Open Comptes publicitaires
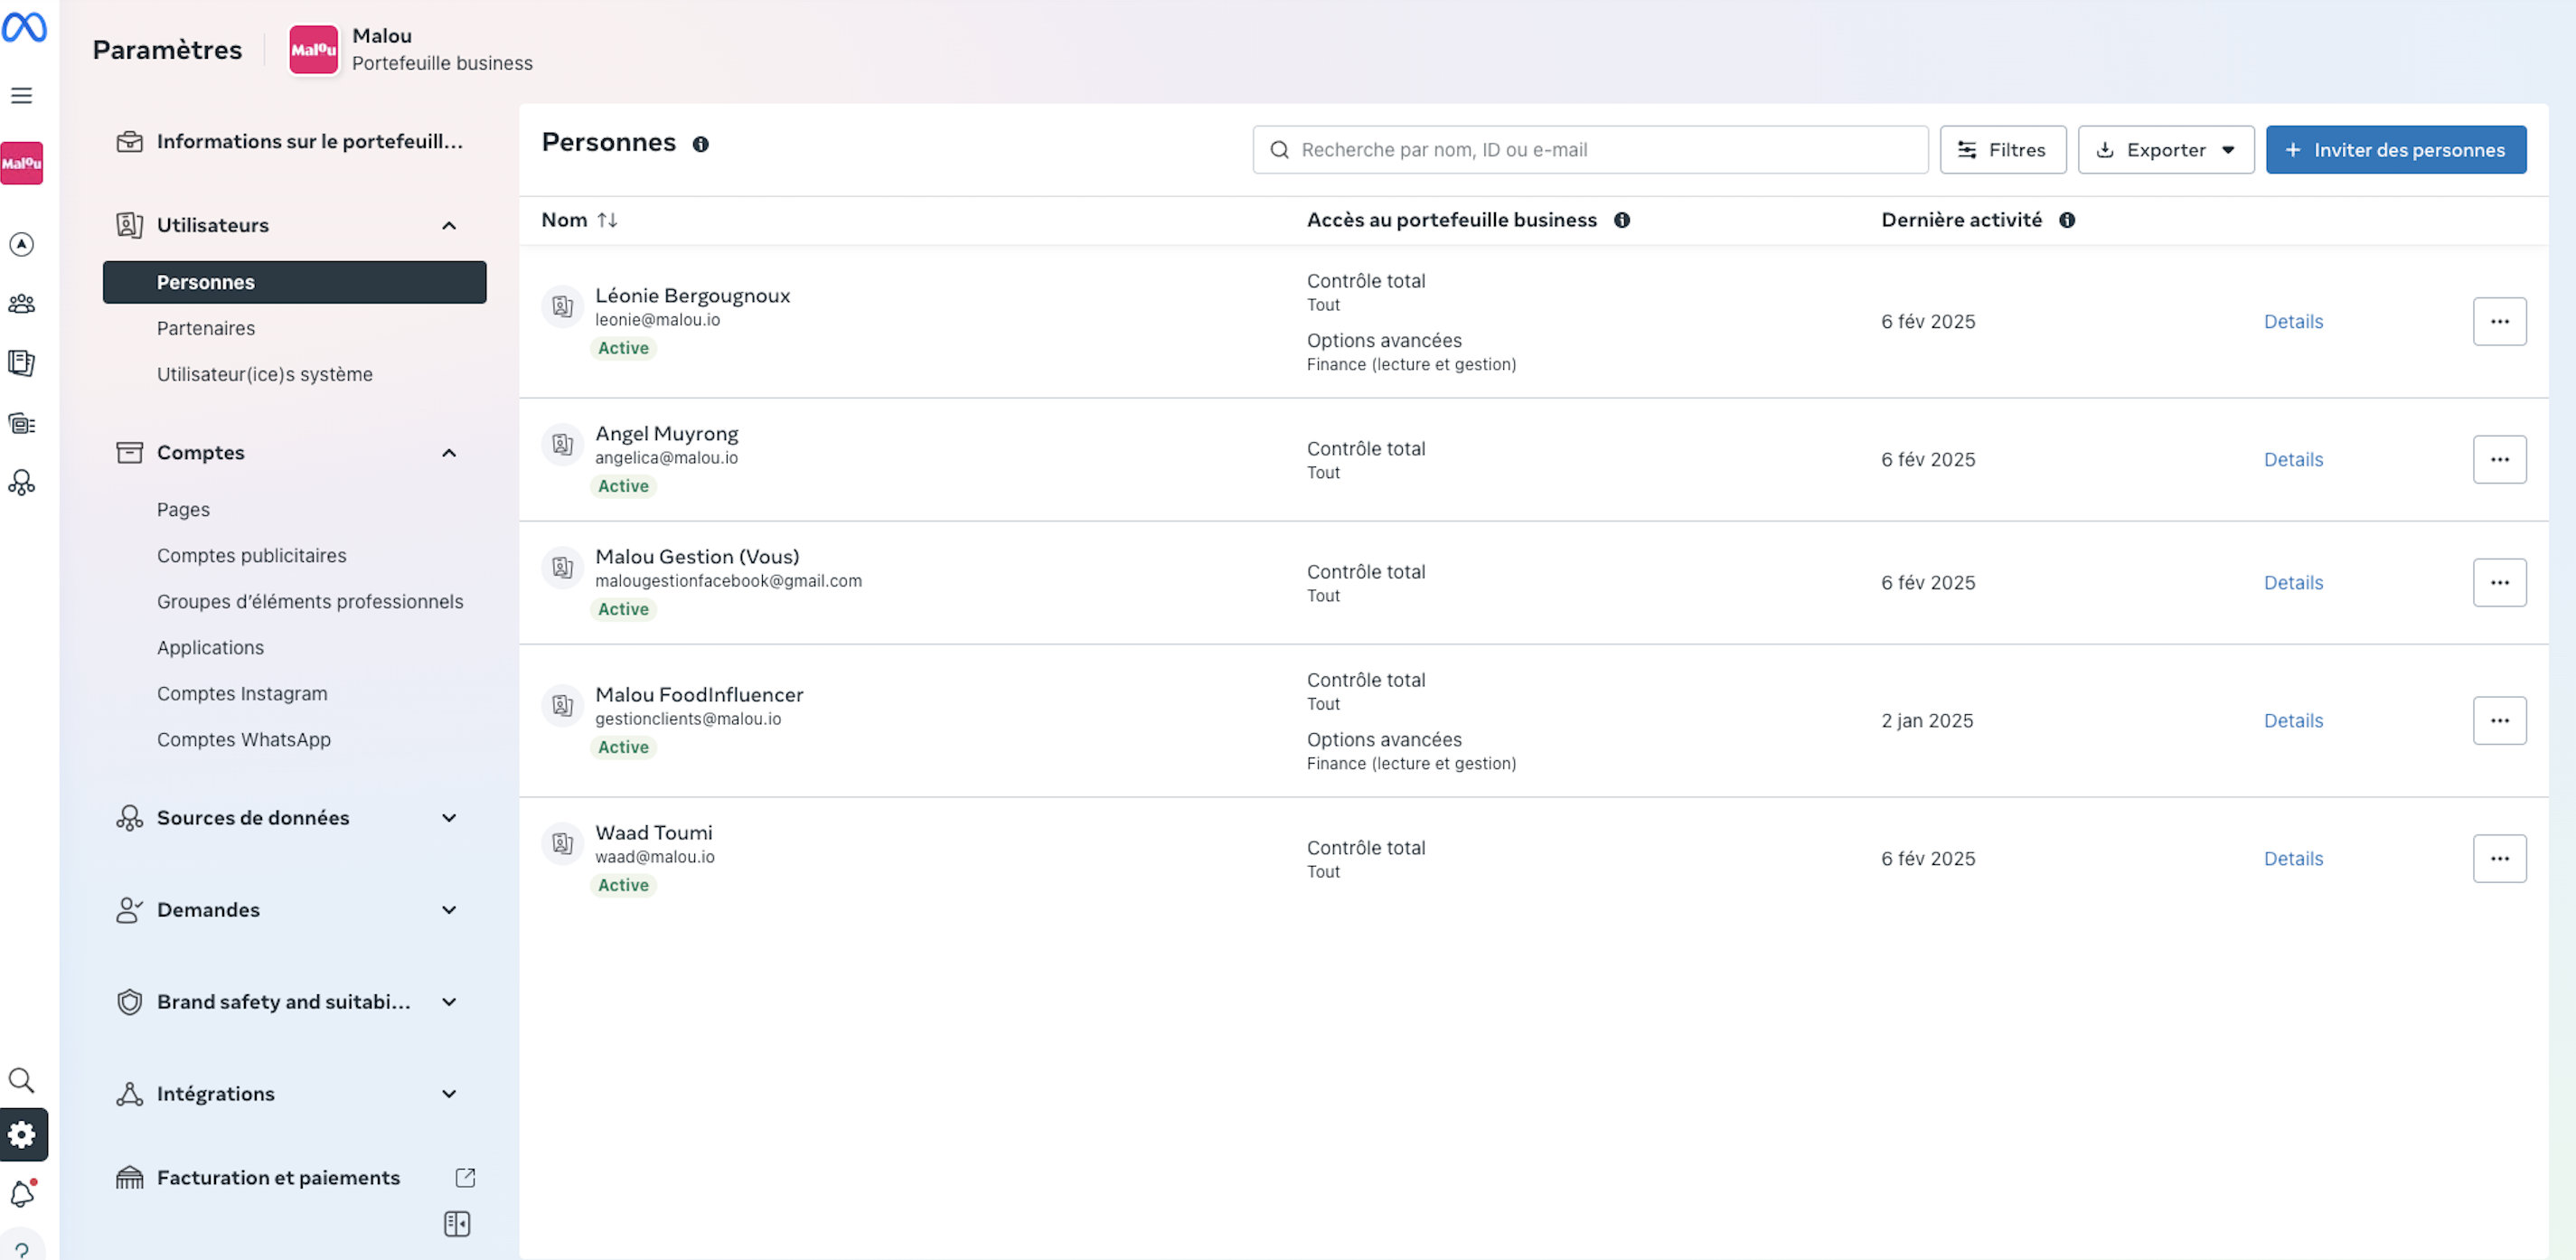 [252, 556]
